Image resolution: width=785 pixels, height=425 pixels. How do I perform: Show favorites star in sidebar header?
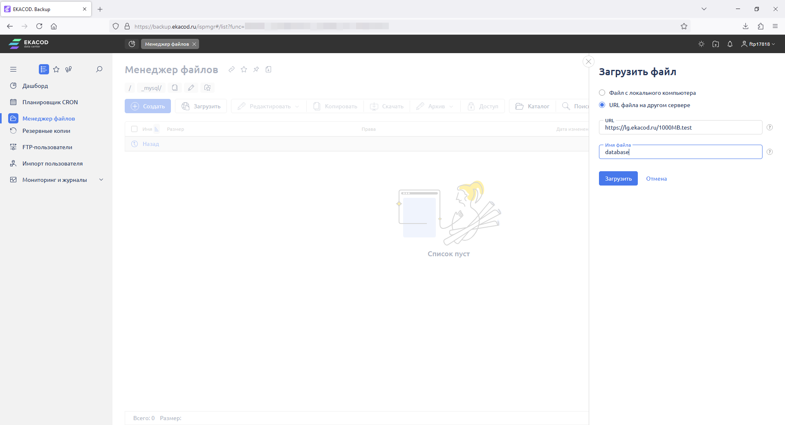(x=56, y=69)
